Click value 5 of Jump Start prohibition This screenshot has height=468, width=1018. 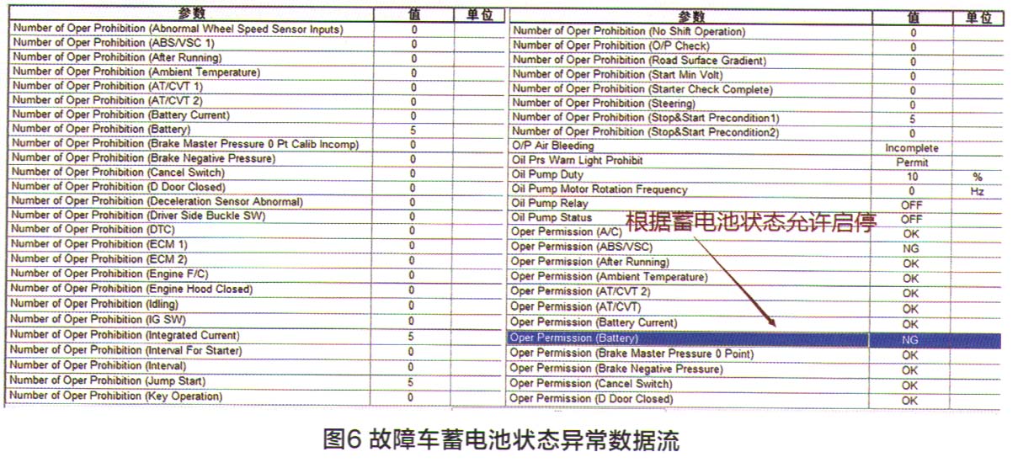(x=410, y=382)
